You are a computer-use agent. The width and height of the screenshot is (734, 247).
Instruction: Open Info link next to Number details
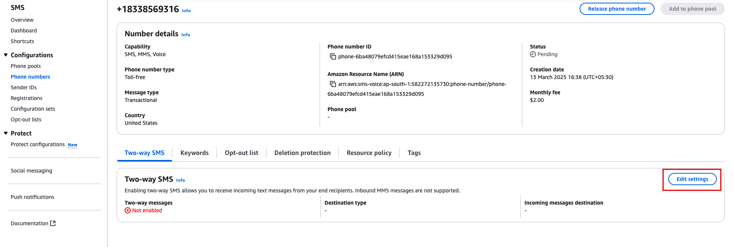[x=186, y=35]
